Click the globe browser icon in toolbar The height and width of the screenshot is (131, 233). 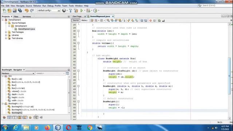(64, 11)
